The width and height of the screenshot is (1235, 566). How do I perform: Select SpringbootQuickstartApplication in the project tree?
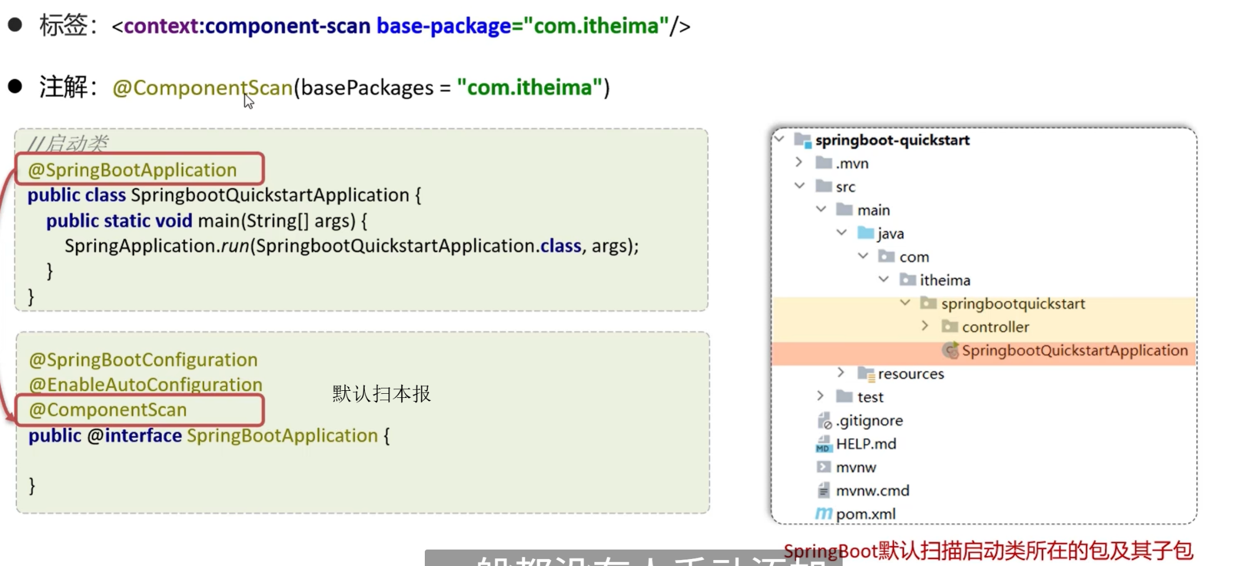click(x=1074, y=351)
